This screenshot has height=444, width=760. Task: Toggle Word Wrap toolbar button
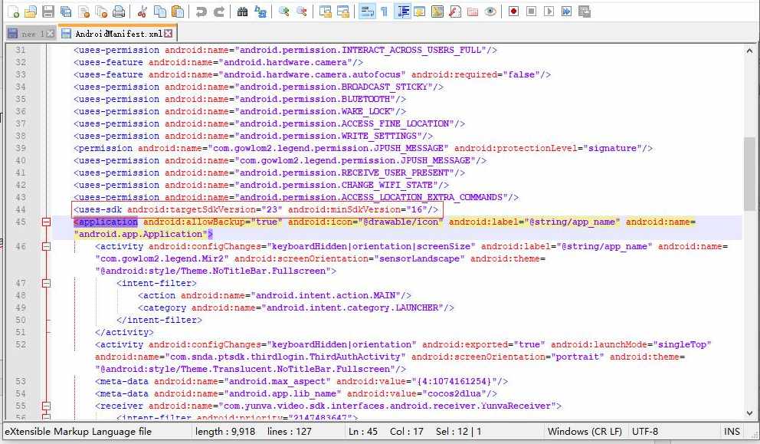366,12
